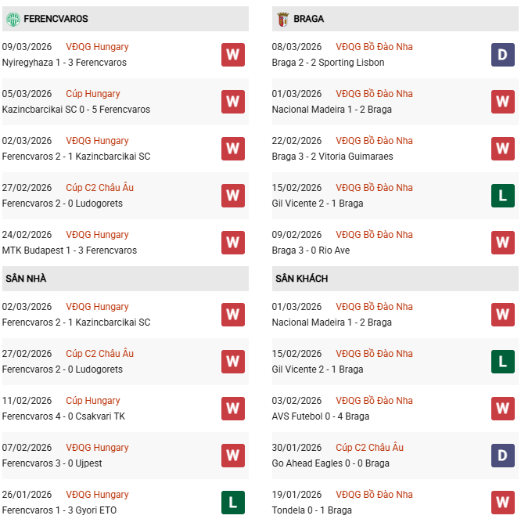Click the Ferencvaros club crest icon
The height and width of the screenshot is (519, 521).
pyautogui.click(x=12, y=18)
